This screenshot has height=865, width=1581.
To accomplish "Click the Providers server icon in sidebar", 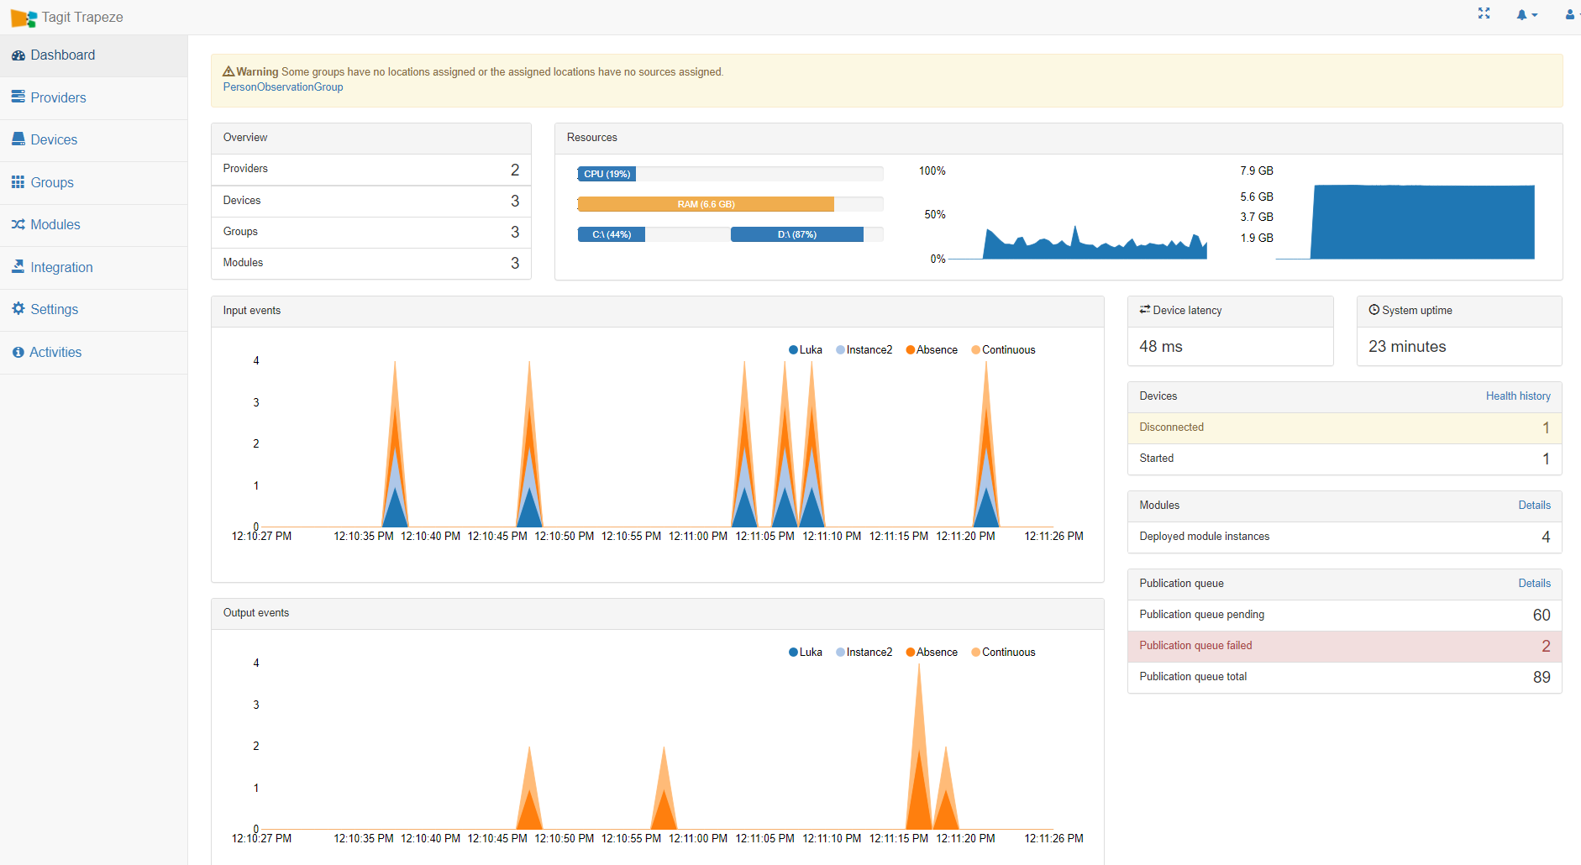I will tap(18, 97).
